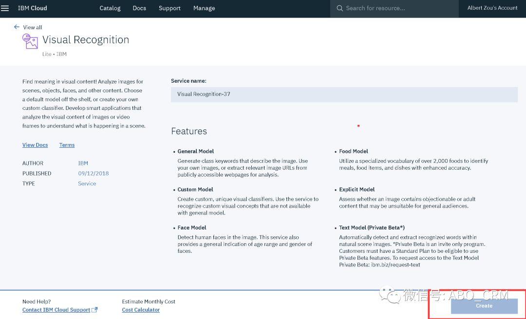The width and height of the screenshot is (526, 319).
Task: Click the Custom Model feature heading
Action: coord(195,190)
